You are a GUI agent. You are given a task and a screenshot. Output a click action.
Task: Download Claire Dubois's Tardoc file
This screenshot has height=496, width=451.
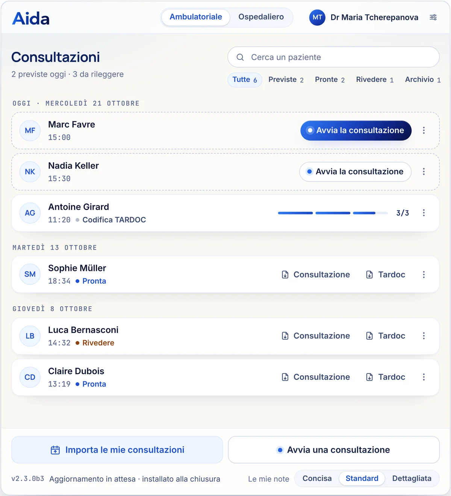386,377
